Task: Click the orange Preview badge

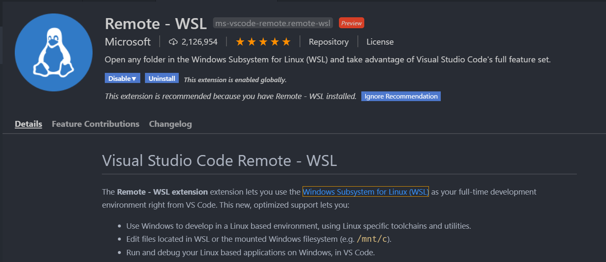Action: coord(351,23)
